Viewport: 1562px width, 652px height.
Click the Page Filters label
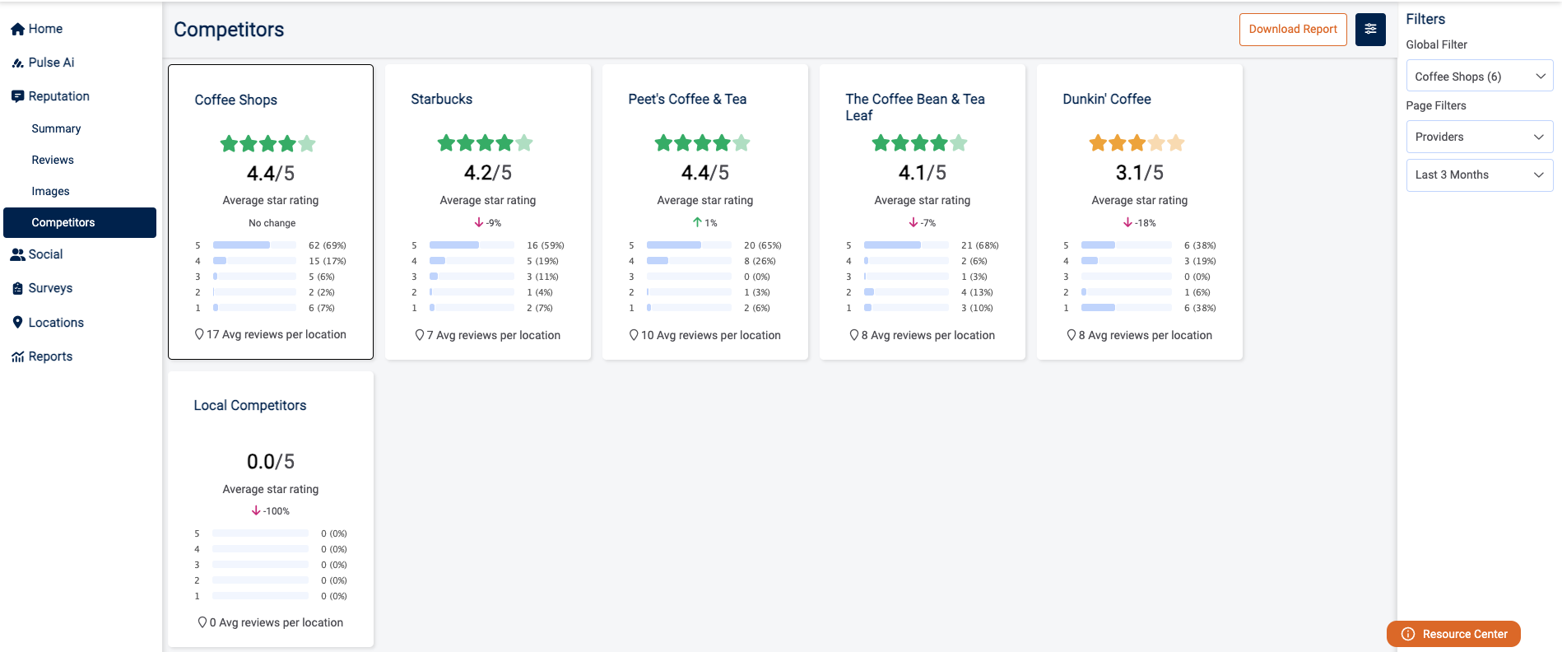tap(1435, 105)
